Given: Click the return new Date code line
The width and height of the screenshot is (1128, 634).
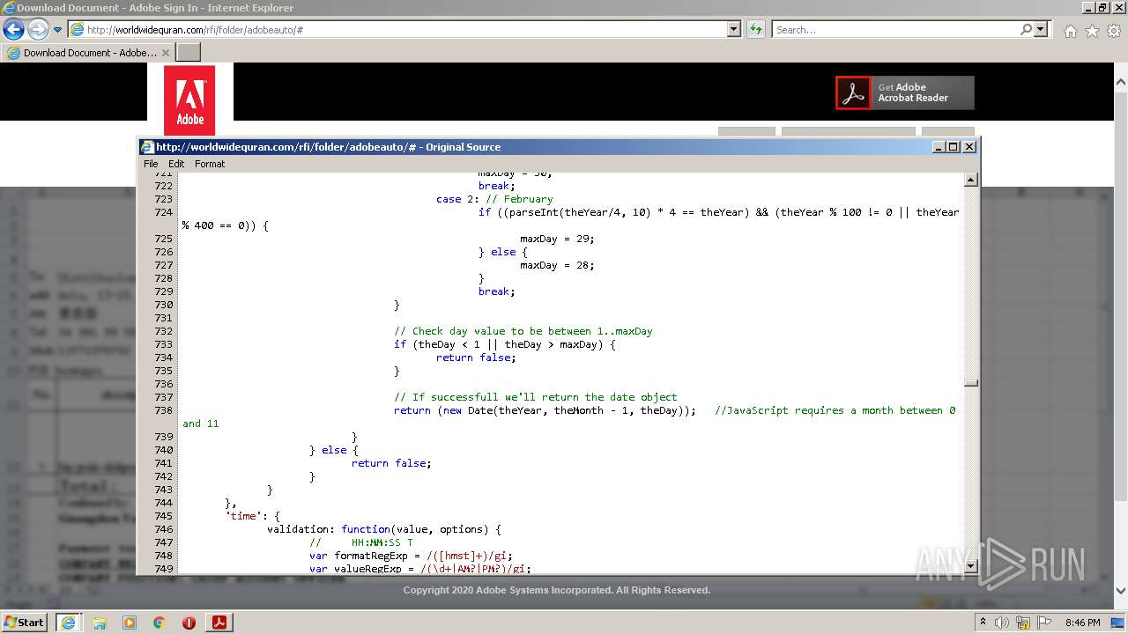Looking at the screenshot, I should [x=545, y=410].
